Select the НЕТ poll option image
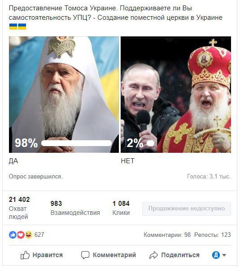Viewport: 240px width, 267px height. (x=176, y=94)
